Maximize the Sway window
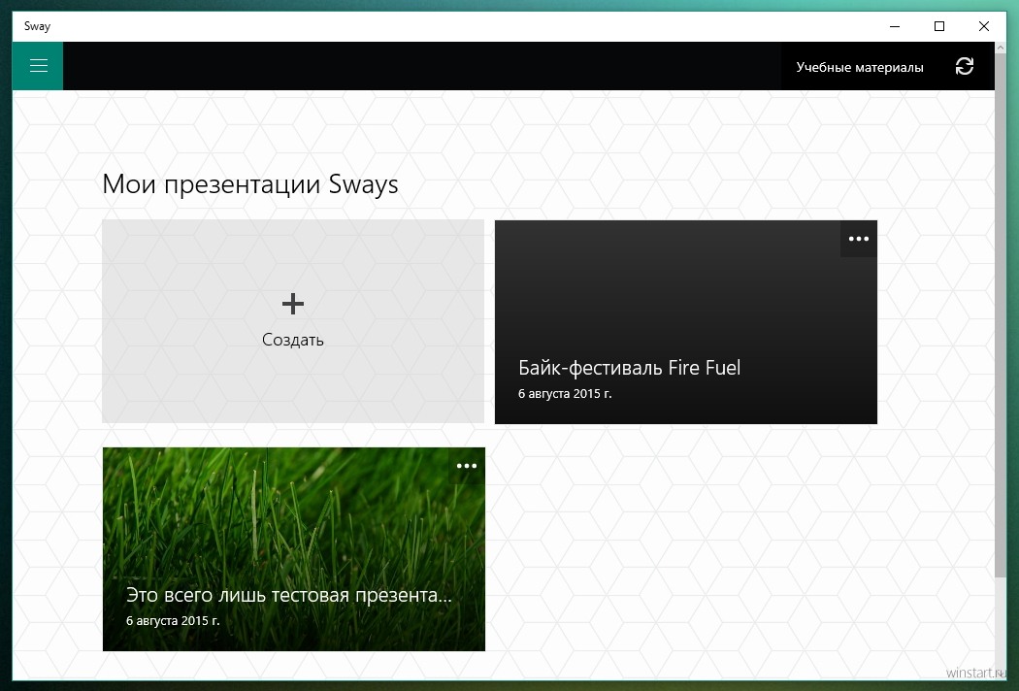The image size is (1019, 691). (x=939, y=26)
